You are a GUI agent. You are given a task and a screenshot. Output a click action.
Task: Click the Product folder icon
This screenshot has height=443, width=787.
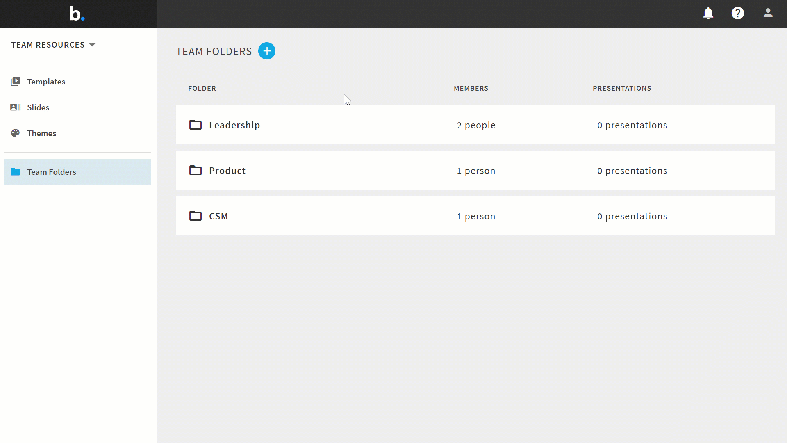196,170
